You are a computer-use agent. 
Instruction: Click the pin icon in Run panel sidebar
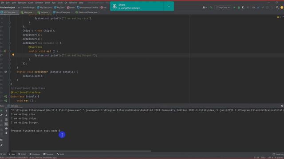click(x=1, y=145)
